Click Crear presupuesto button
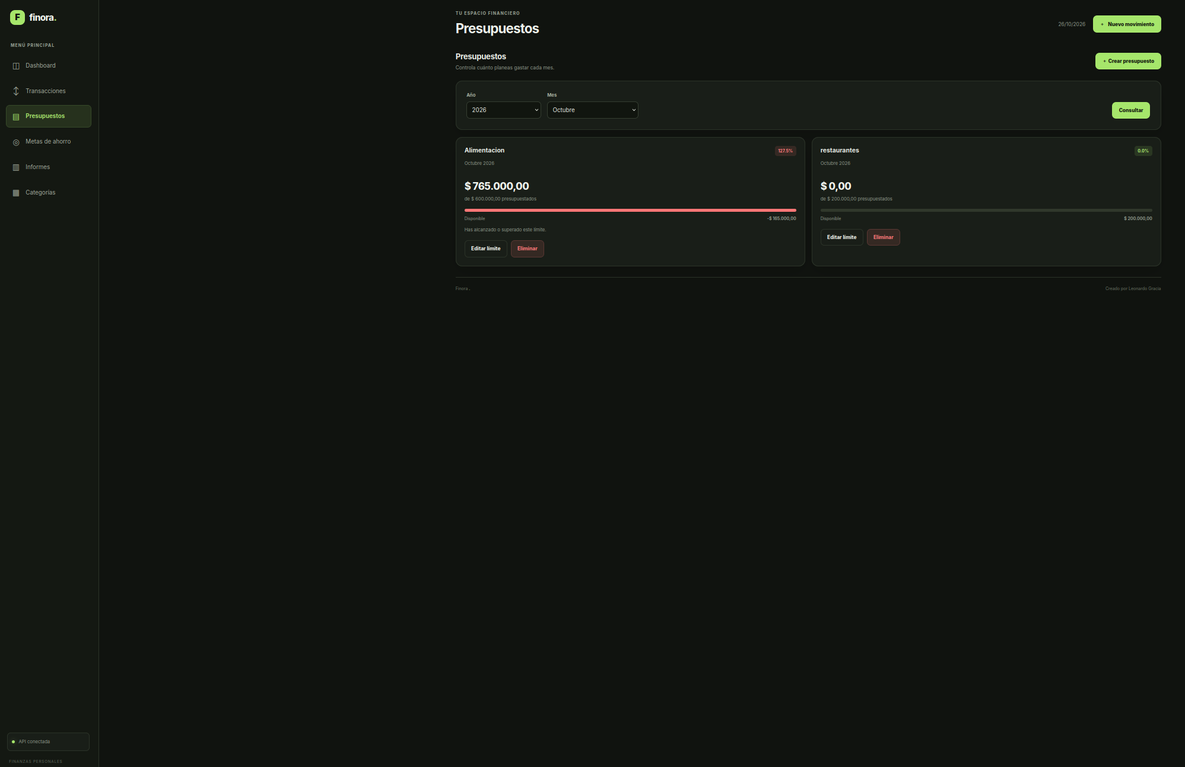 (x=1127, y=61)
